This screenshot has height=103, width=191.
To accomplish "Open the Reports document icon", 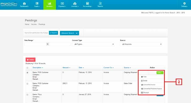I will coord(100,3).
